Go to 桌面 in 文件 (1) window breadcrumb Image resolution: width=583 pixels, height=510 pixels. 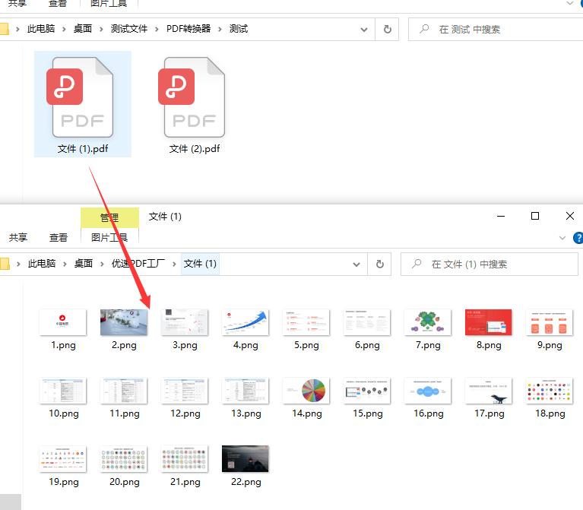(x=84, y=264)
